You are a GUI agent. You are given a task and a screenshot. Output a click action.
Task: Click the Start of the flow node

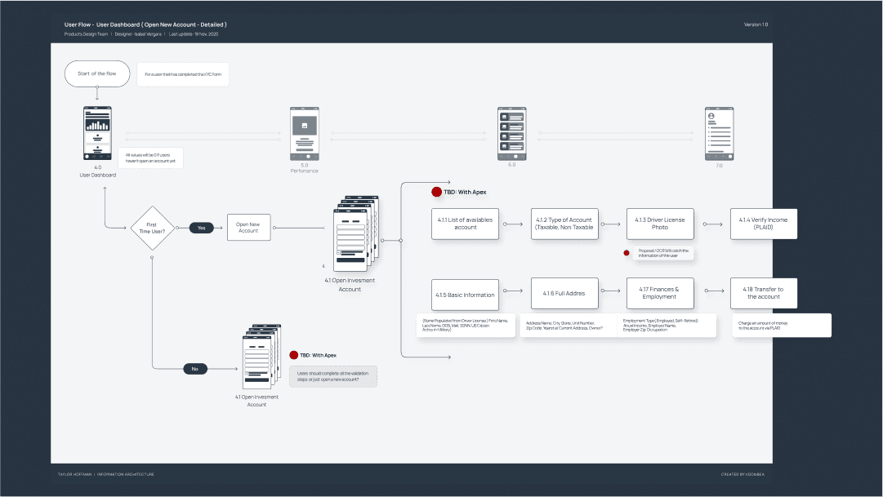click(97, 73)
